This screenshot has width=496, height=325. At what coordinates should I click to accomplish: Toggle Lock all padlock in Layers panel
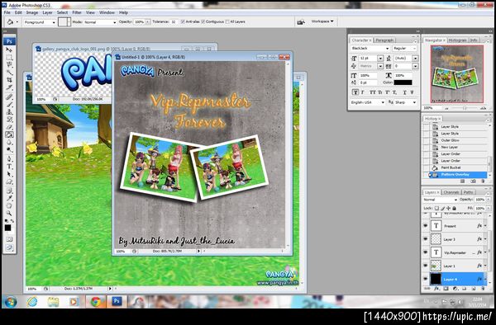[454, 208]
